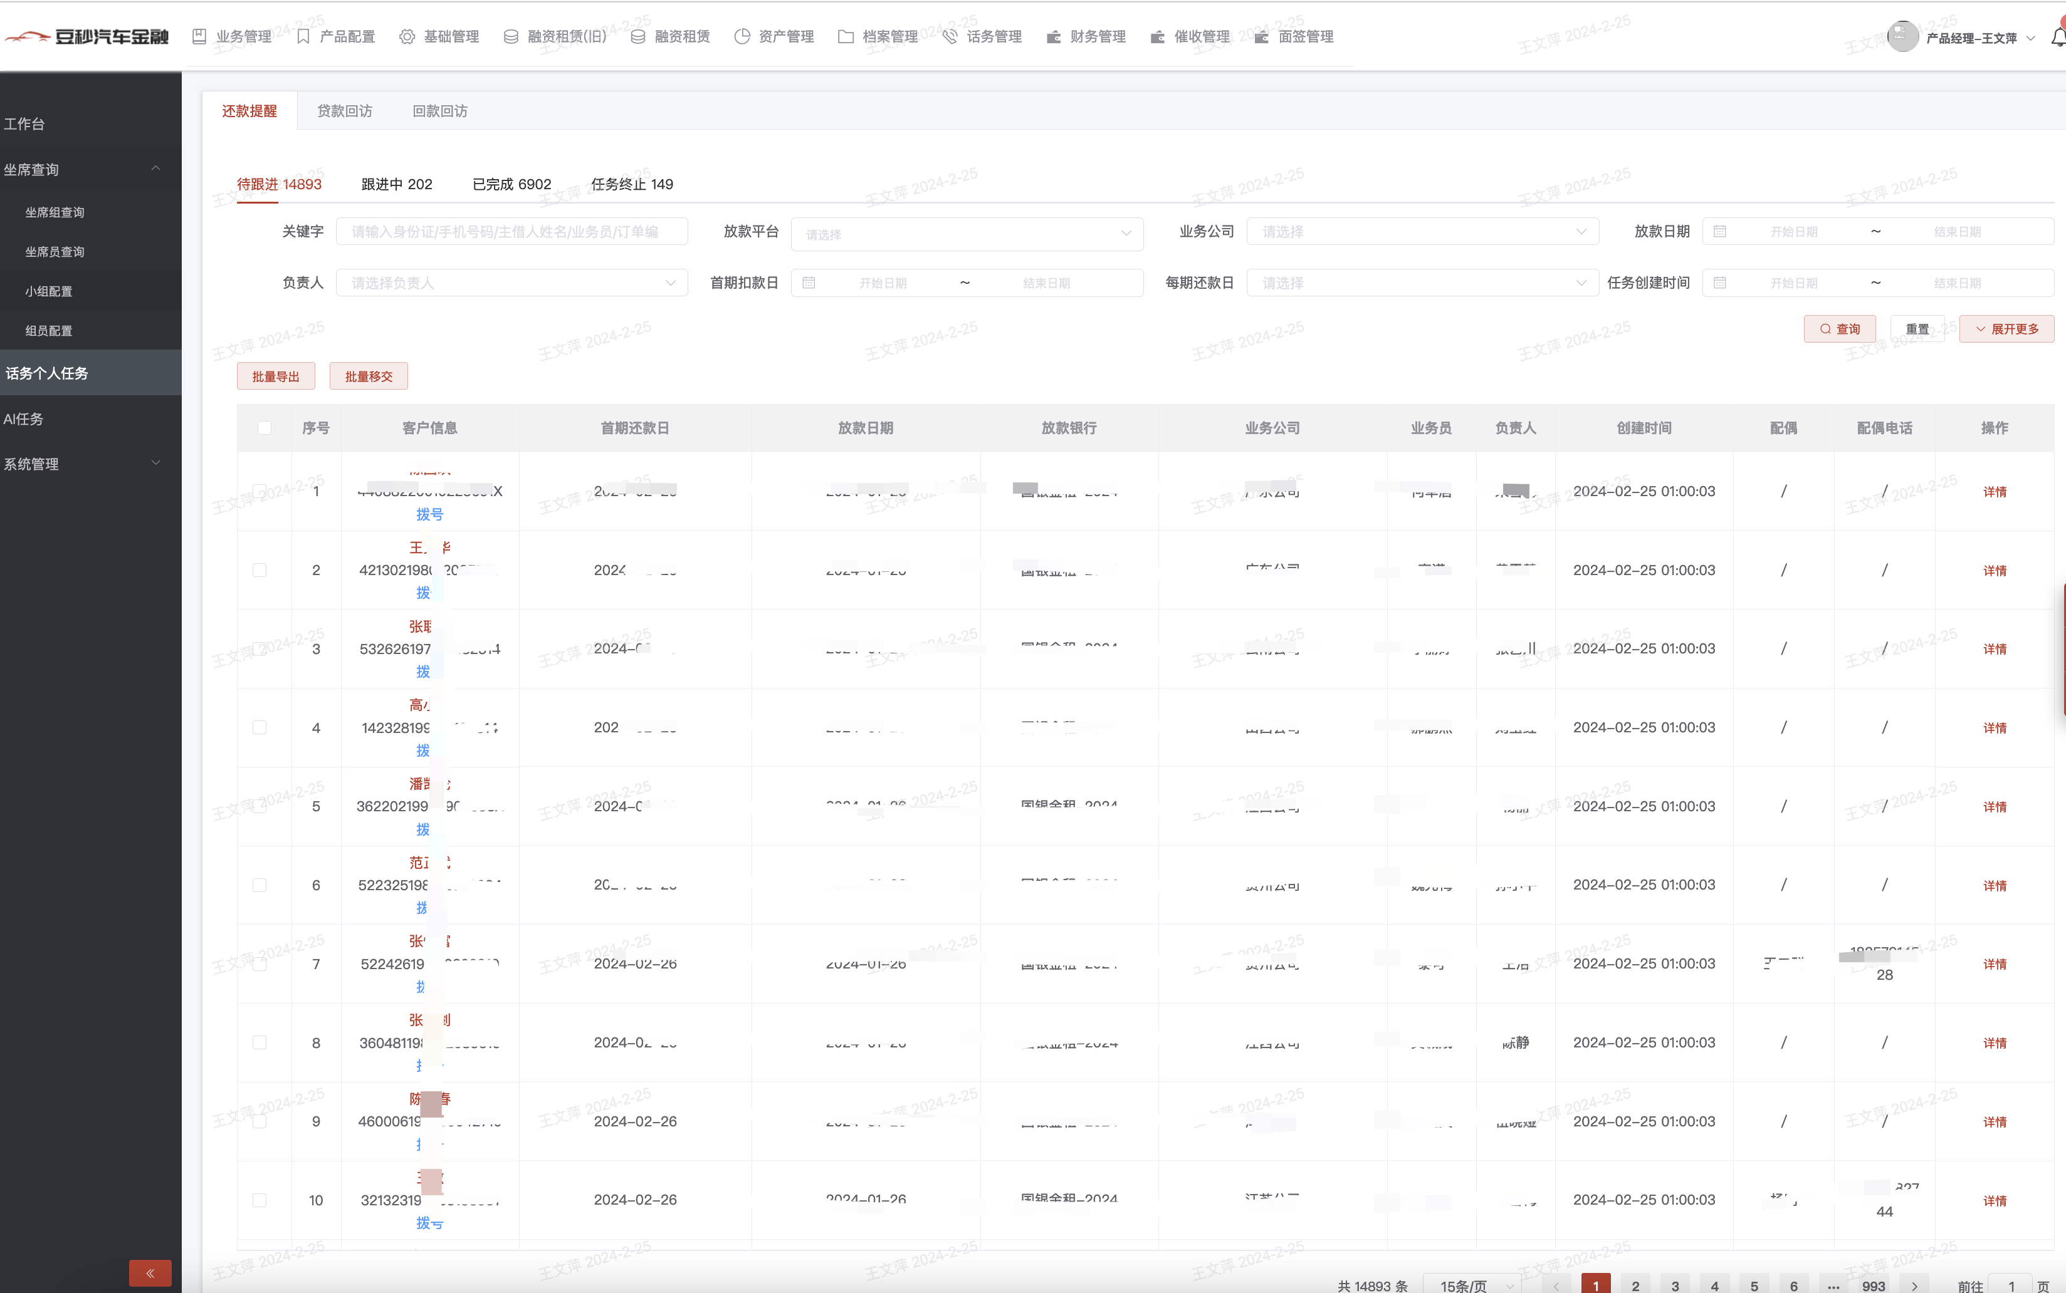
Task: Click the notification bell icon
Action: 2057,37
